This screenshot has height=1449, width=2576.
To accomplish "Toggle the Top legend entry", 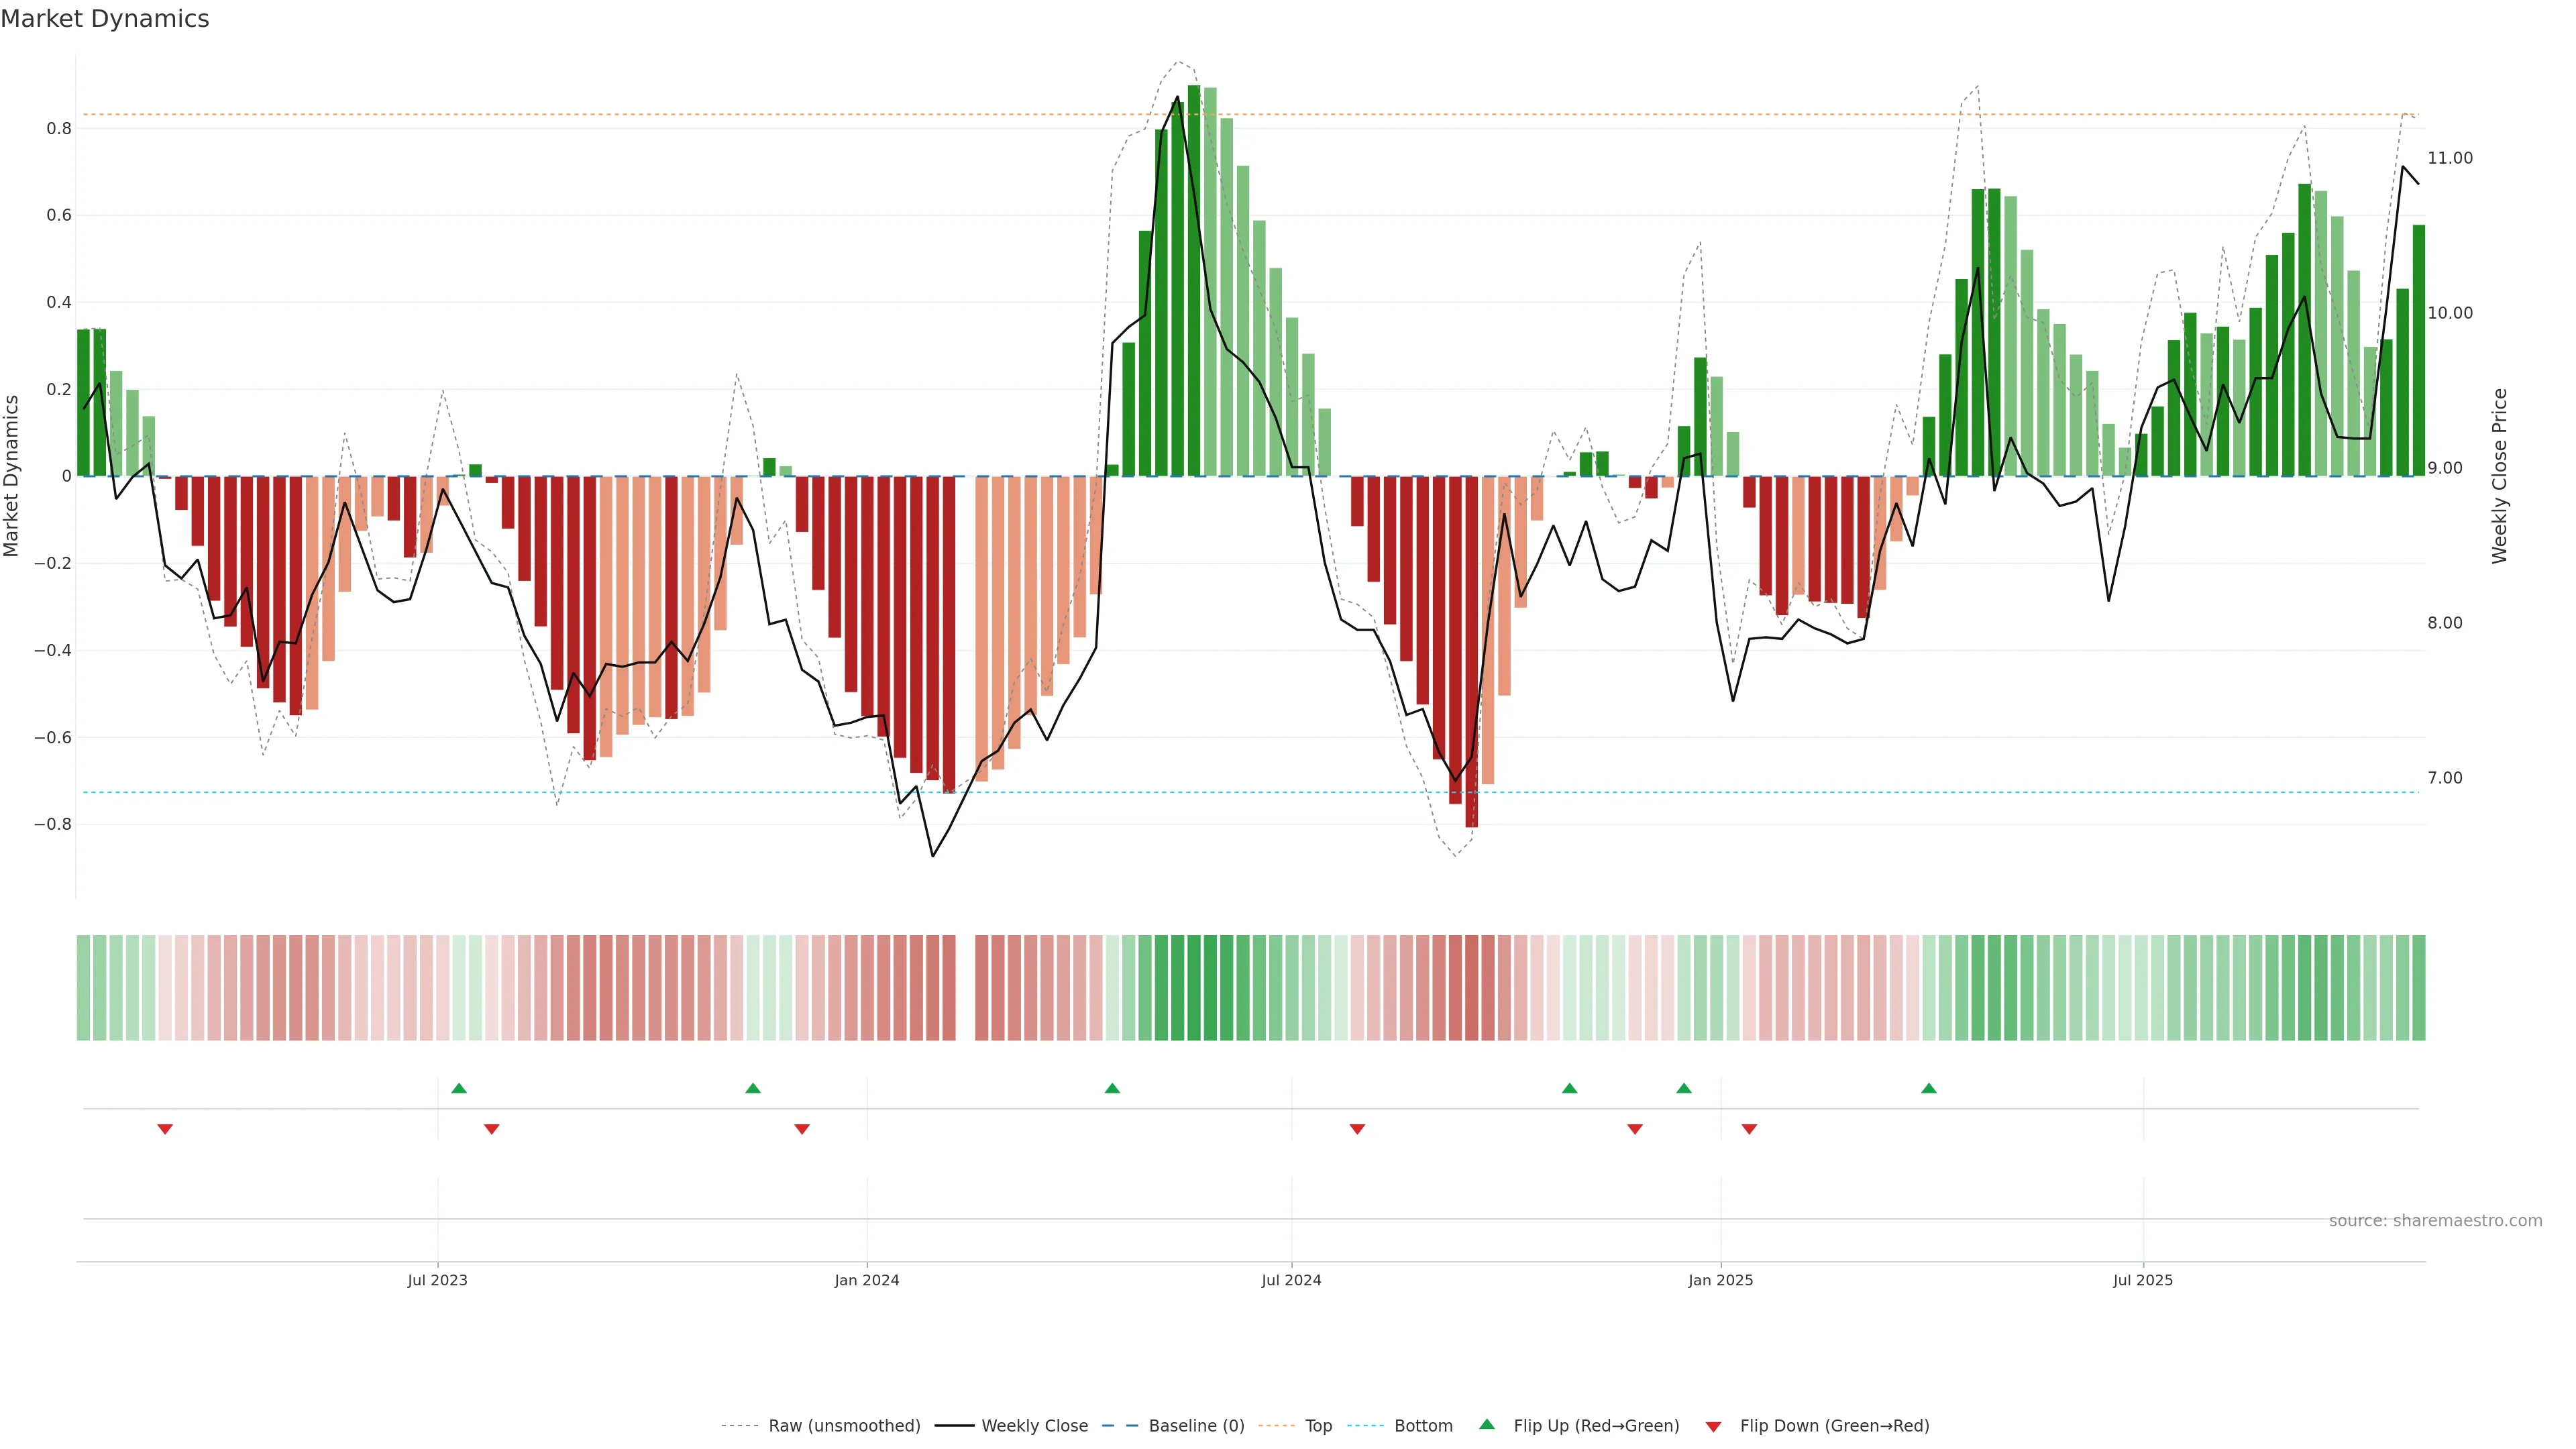I will [x=1318, y=1426].
